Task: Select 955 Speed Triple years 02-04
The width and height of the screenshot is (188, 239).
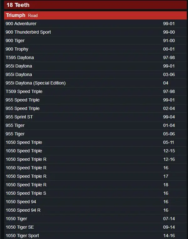Action: [23, 108]
